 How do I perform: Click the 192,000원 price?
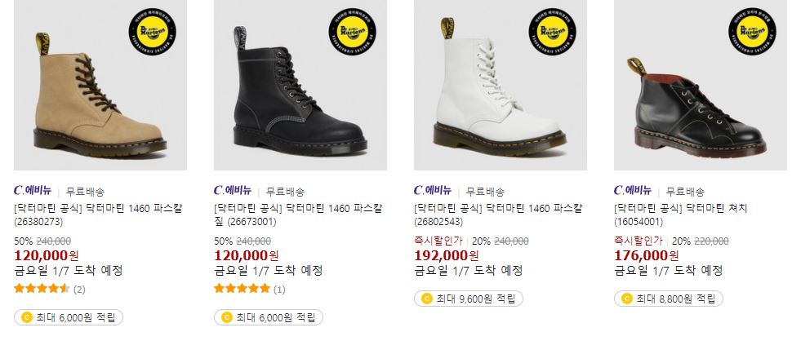447,255
